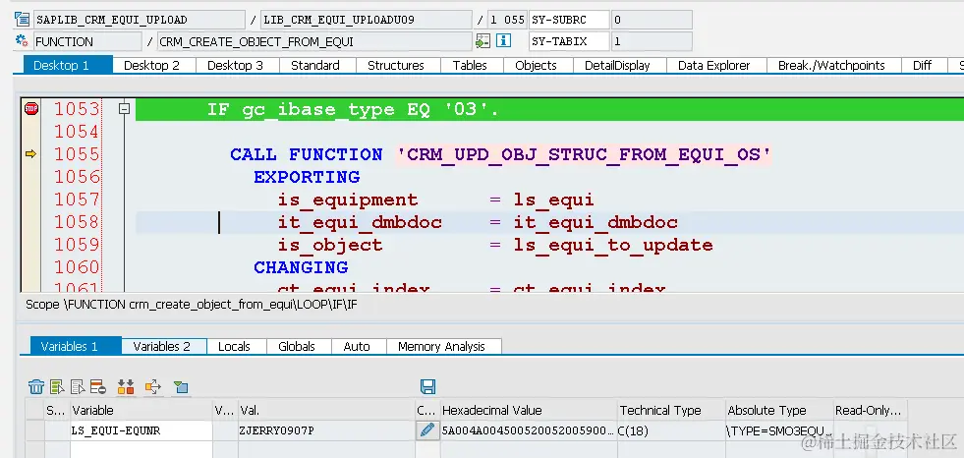This screenshot has width=964, height=458.
Task: Collapse the IF block at line 1053
Action: pyautogui.click(x=124, y=109)
